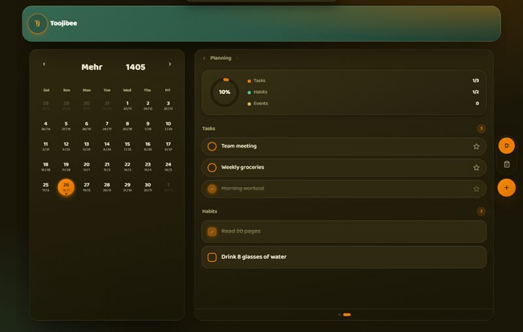
Task: Switch to the first page indicator dot
Action: (x=339, y=314)
